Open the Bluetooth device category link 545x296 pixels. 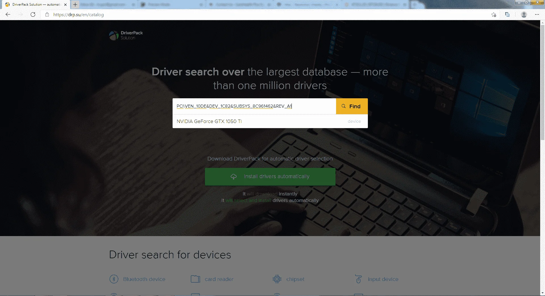coord(144,279)
